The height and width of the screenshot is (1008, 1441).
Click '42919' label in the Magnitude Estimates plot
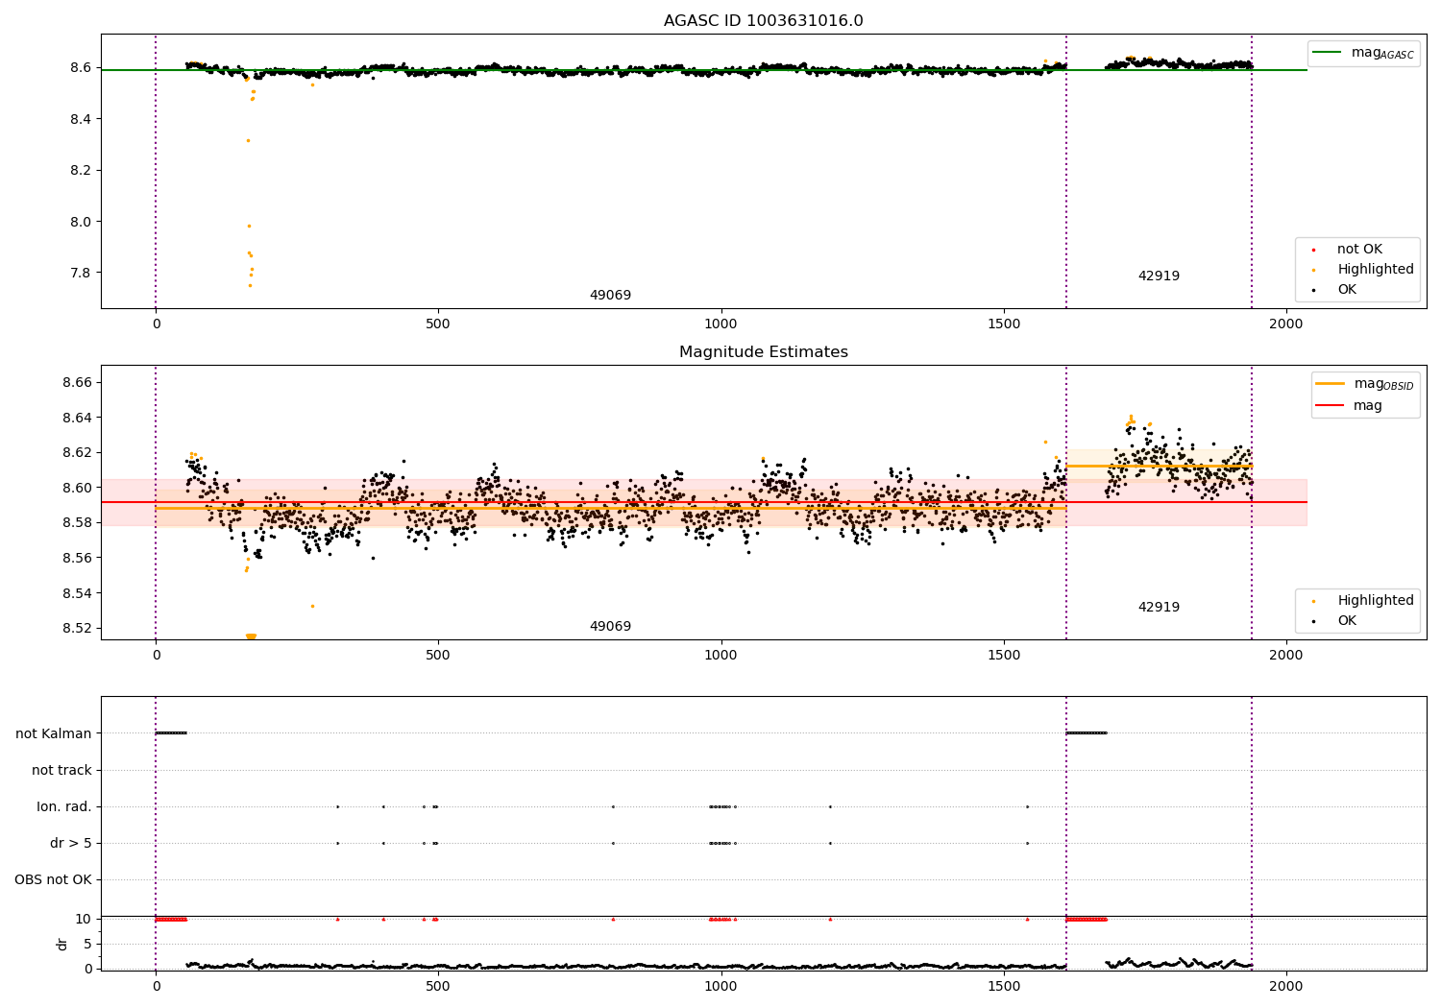click(x=1159, y=608)
